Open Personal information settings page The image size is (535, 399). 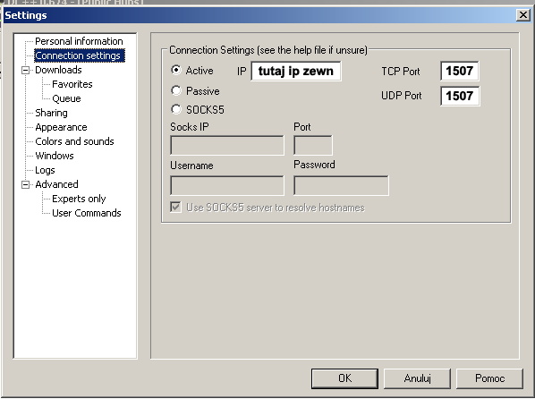[79, 41]
